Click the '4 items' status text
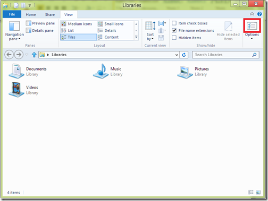Screen dimensions: 268x201 click(13, 193)
